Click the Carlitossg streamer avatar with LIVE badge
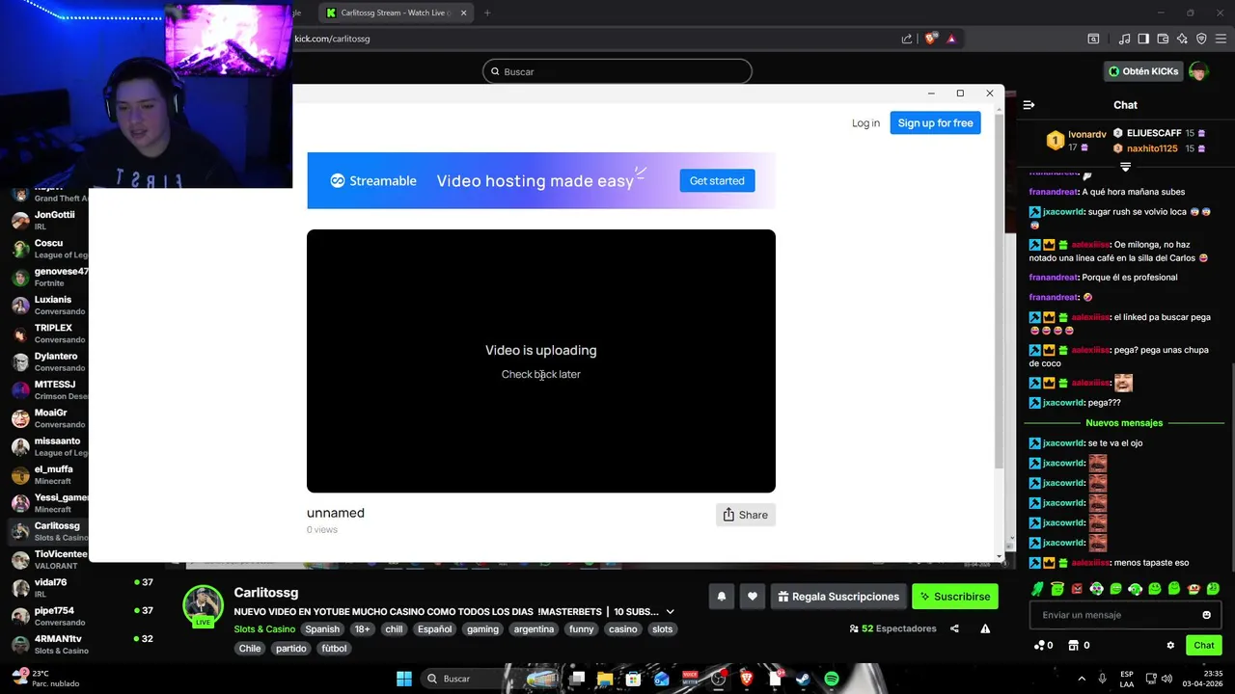Image resolution: width=1235 pixels, height=694 pixels. (x=203, y=606)
